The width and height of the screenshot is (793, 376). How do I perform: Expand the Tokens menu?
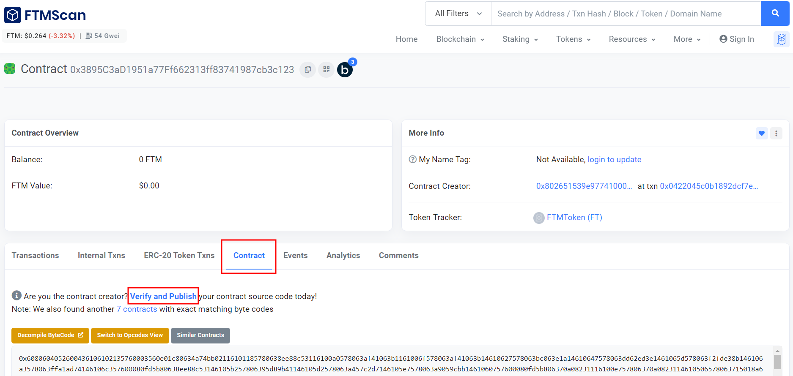click(x=573, y=39)
